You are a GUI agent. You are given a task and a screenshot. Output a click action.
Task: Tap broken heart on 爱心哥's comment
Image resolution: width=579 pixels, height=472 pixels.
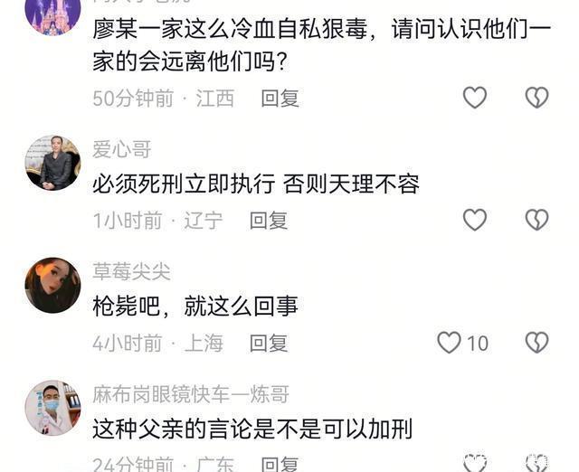[x=536, y=220]
